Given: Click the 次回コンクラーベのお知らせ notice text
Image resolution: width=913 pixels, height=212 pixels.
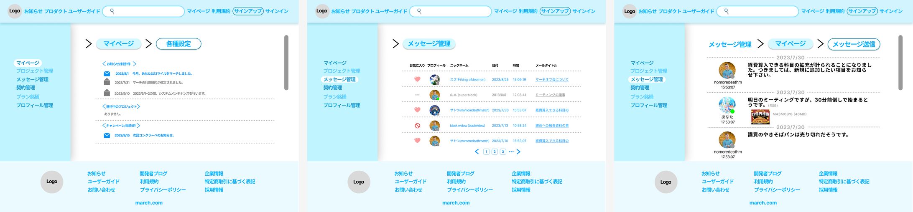Looking at the screenshot, I should click(153, 135).
